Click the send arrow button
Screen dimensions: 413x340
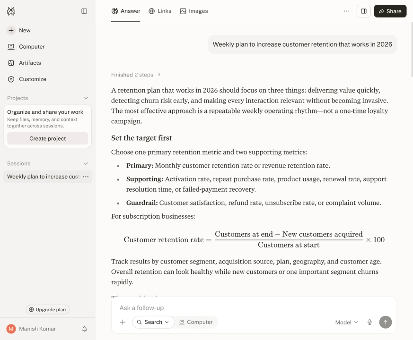pyautogui.click(x=386, y=322)
